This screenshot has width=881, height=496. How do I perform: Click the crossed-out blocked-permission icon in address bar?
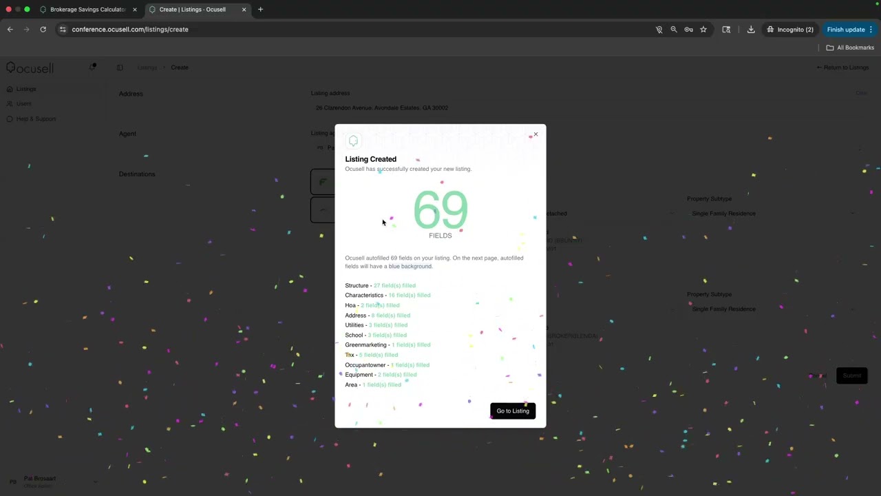pyautogui.click(x=659, y=30)
